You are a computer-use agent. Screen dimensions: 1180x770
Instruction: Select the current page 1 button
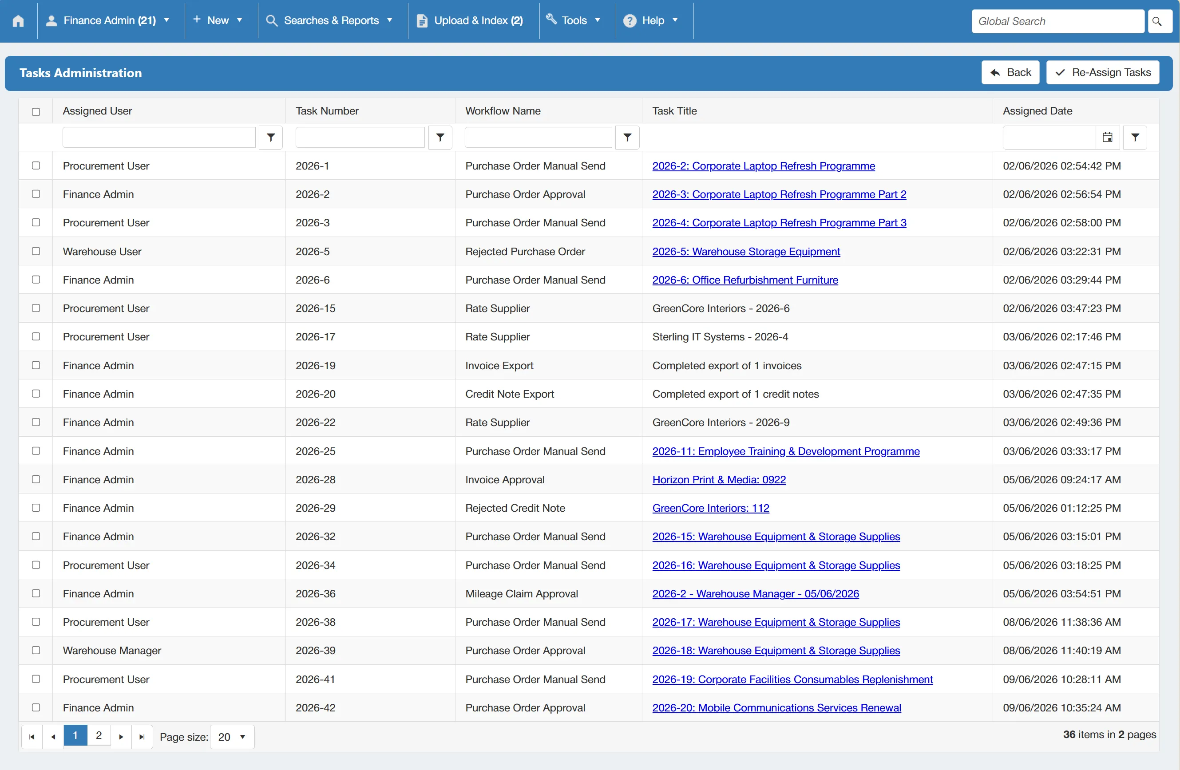point(75,736)
